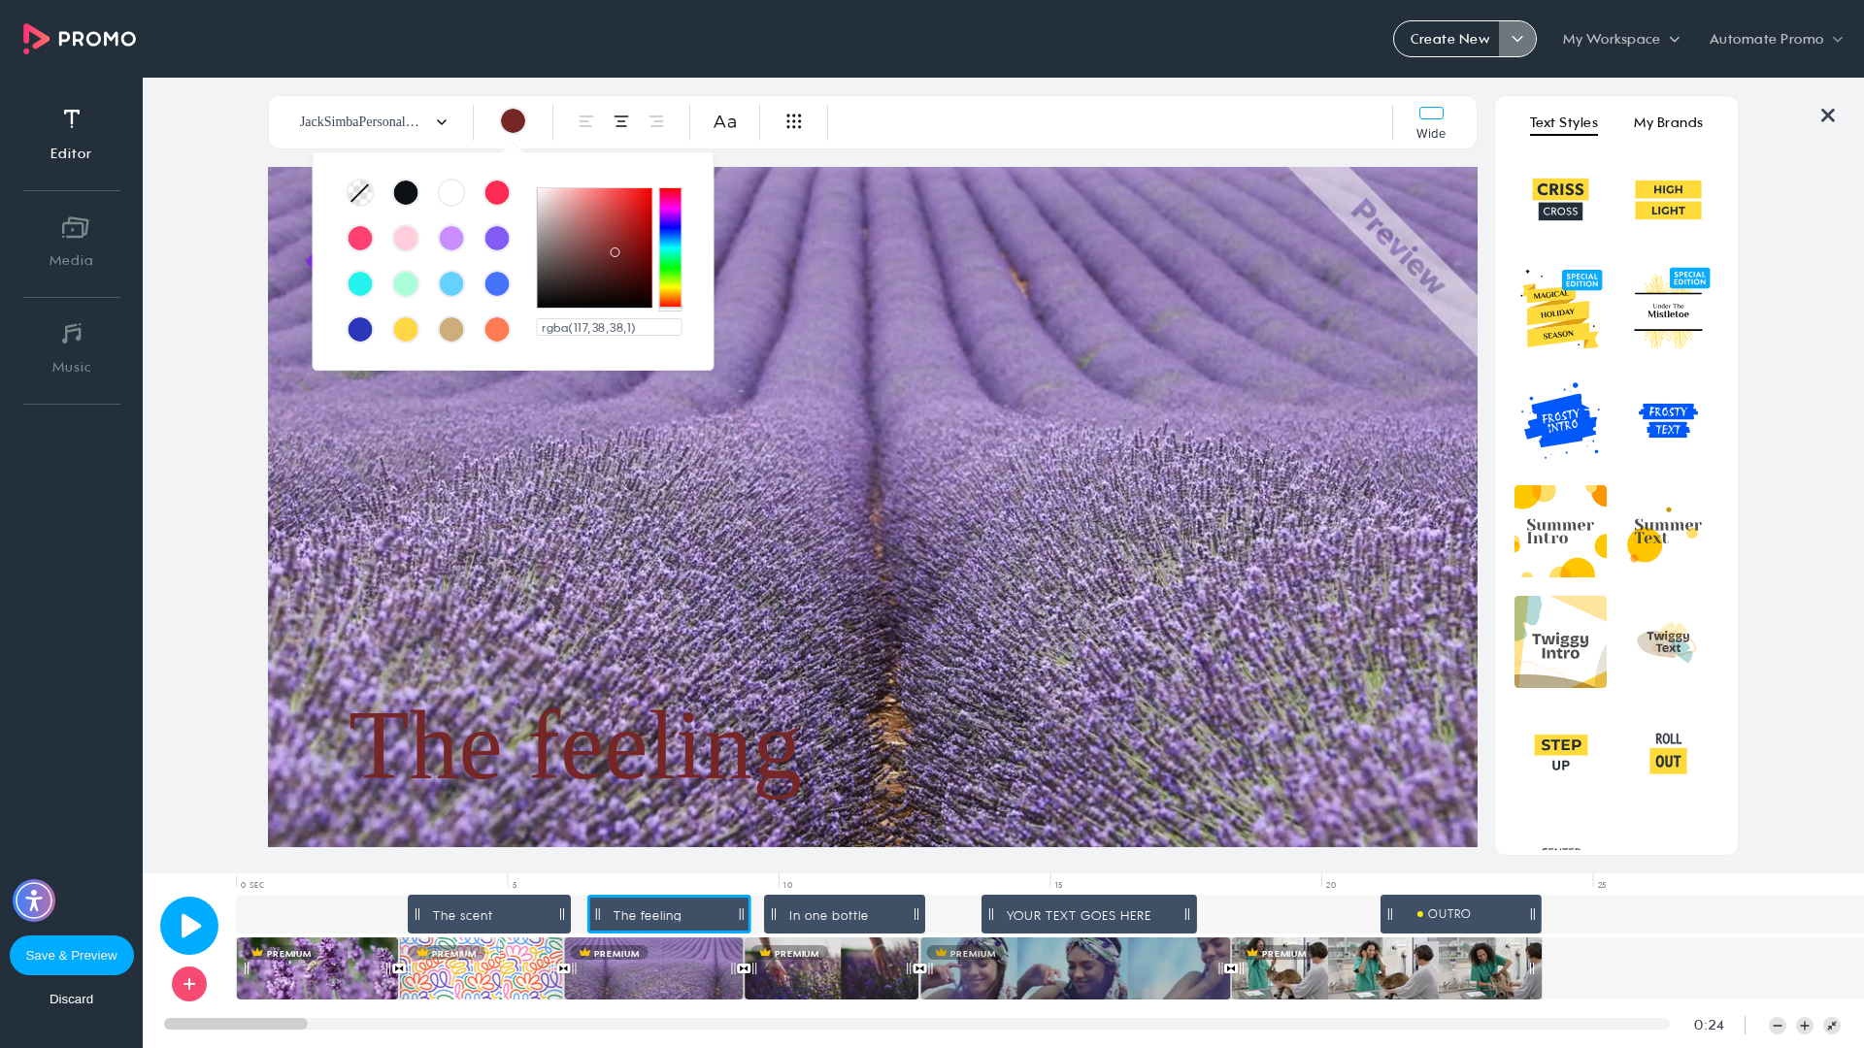
Task: Expand the Automate Promo menu
Action: pyautogui.click(x=1776, y=39)
